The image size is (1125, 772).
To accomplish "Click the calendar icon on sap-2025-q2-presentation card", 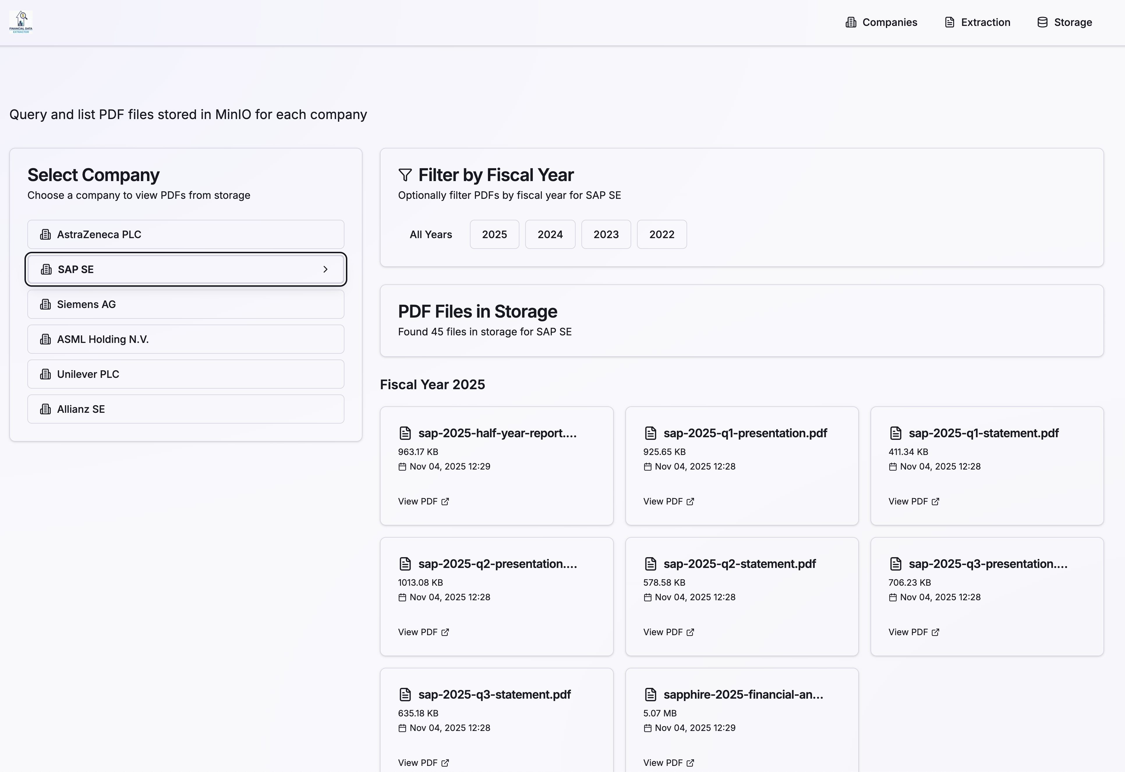I will tap(402, 597).
